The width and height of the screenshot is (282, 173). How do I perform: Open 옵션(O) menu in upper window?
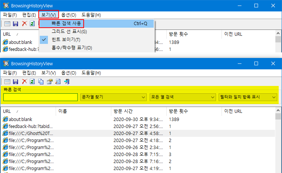69,15
